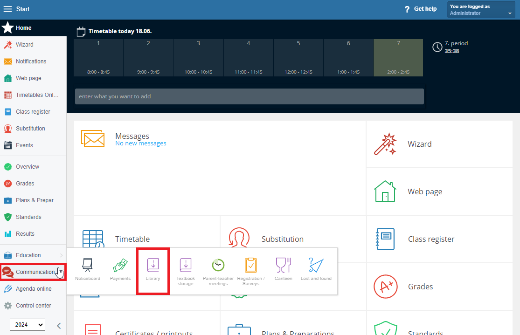The height and width of the screenshot is (335, 520).
Task: Click the 'No new messages' link
Action: point(141,144)
